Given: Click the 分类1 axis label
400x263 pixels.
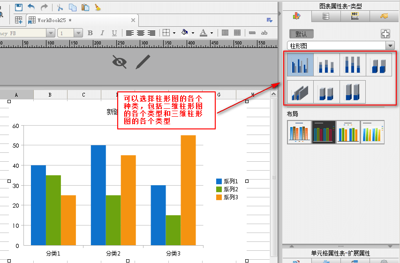Looking at the screenshot, I should click(x=53, y=253).
